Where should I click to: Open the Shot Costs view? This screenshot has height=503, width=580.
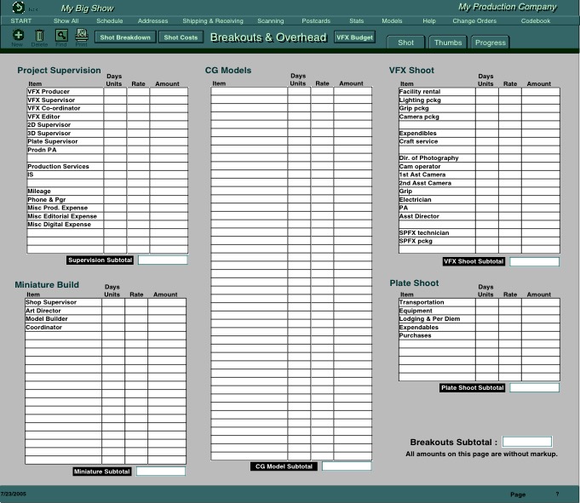tap(181, 37)
